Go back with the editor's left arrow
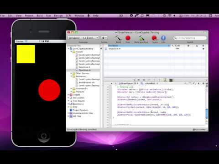The height and width of the screenshot is (164, 219). (112, 83)
